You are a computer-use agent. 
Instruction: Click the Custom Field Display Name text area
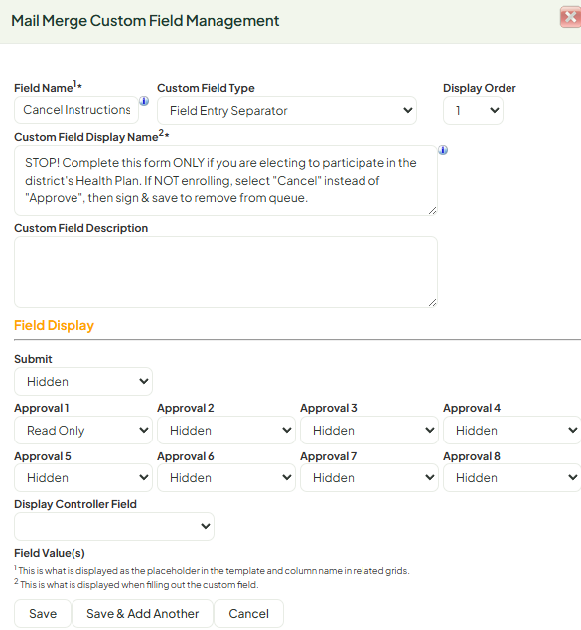[226, 181]
